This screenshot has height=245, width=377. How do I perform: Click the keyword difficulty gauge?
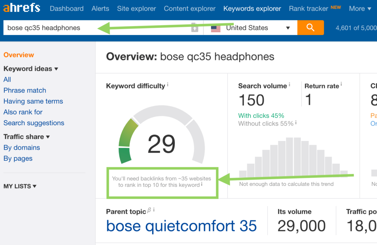[x=162, y=135]
